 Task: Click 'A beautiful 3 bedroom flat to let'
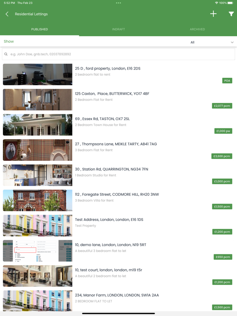click(x=100, y=251)
